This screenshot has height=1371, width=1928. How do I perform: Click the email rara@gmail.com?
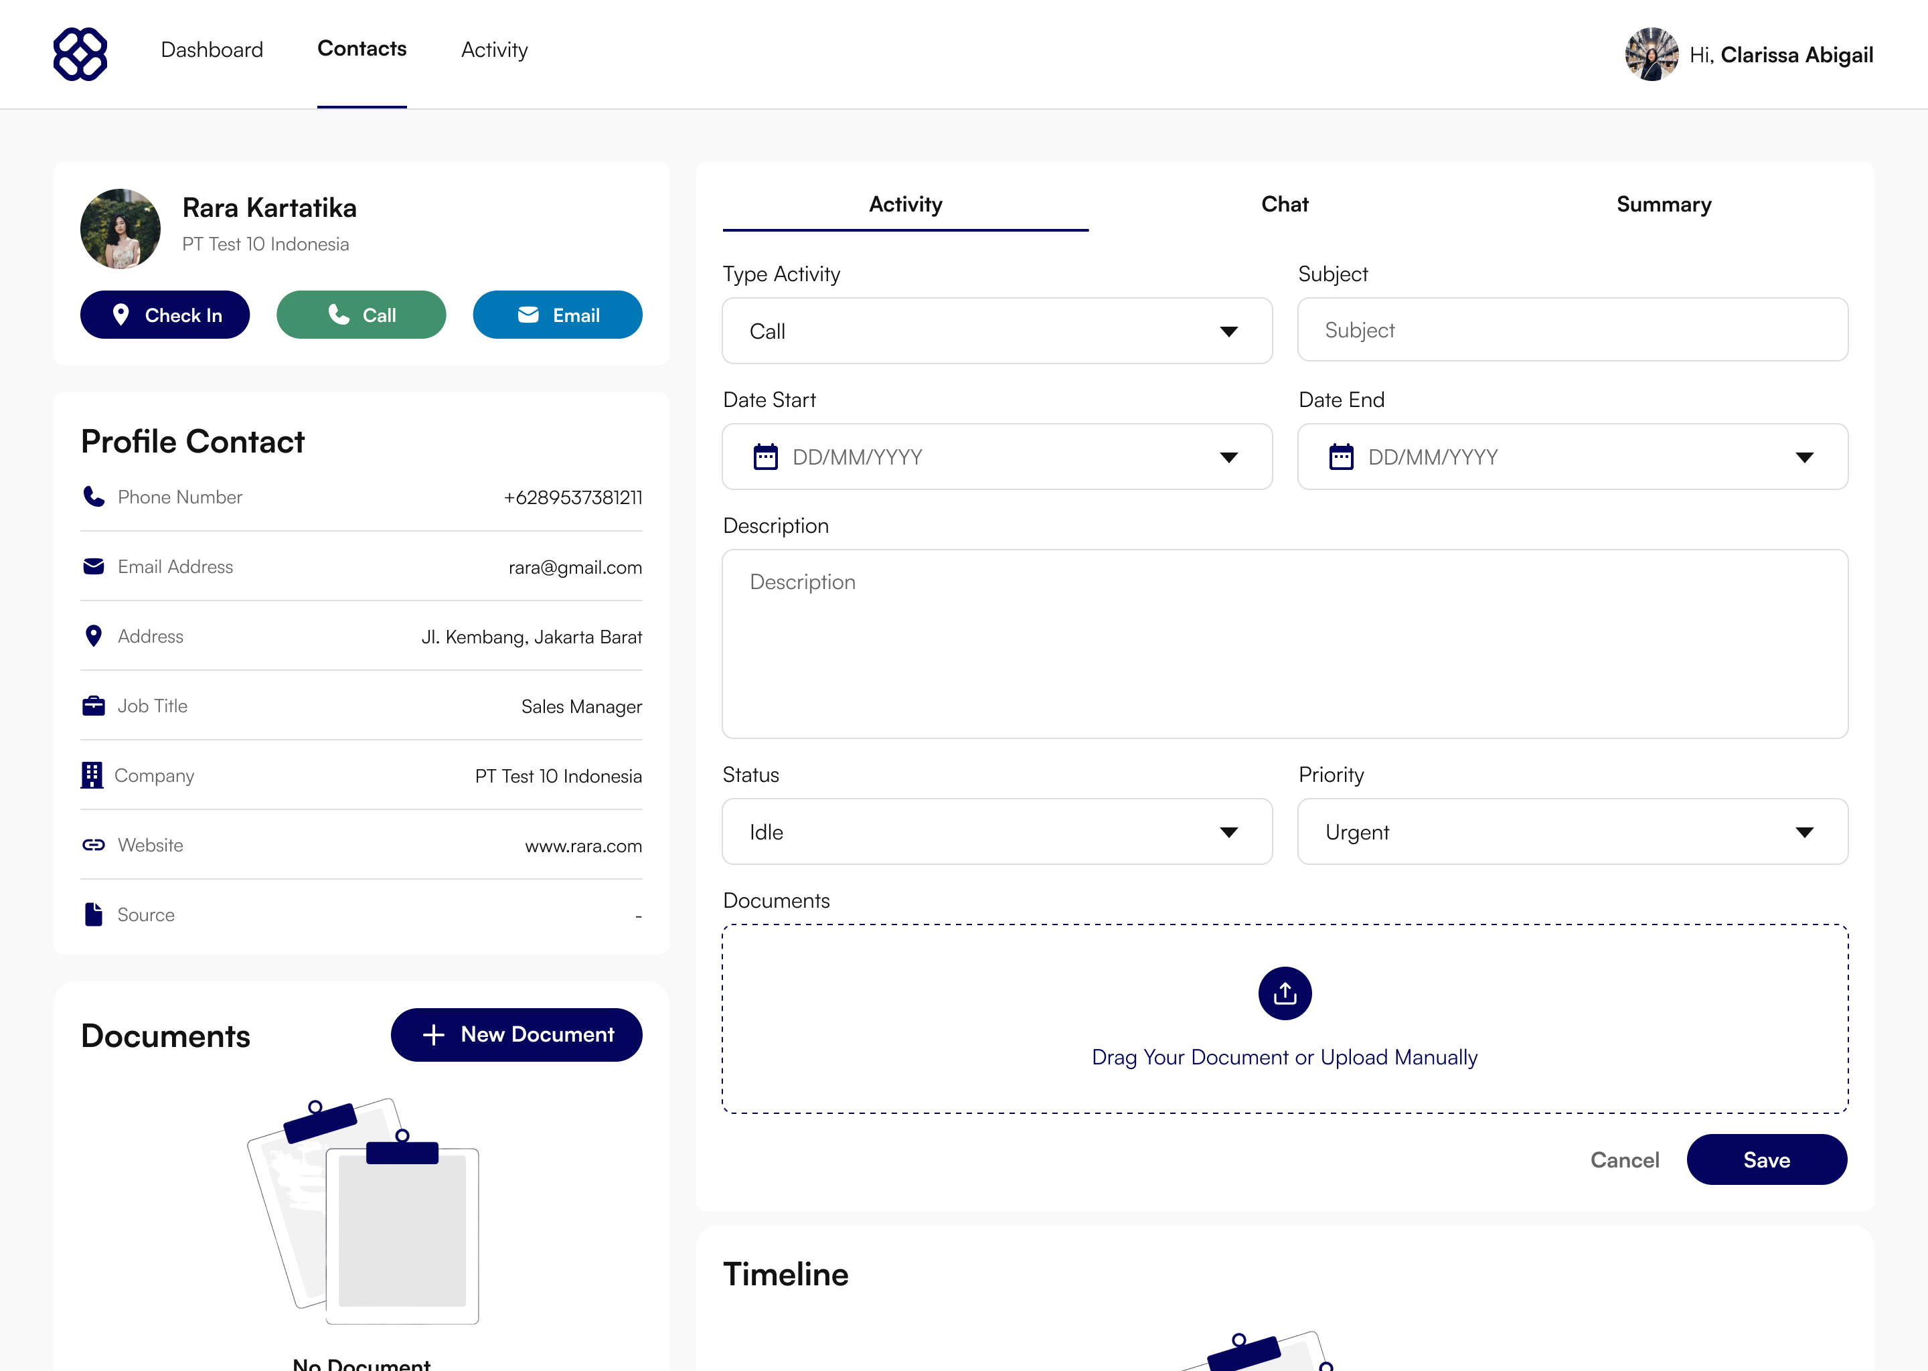tap(575, 567)
